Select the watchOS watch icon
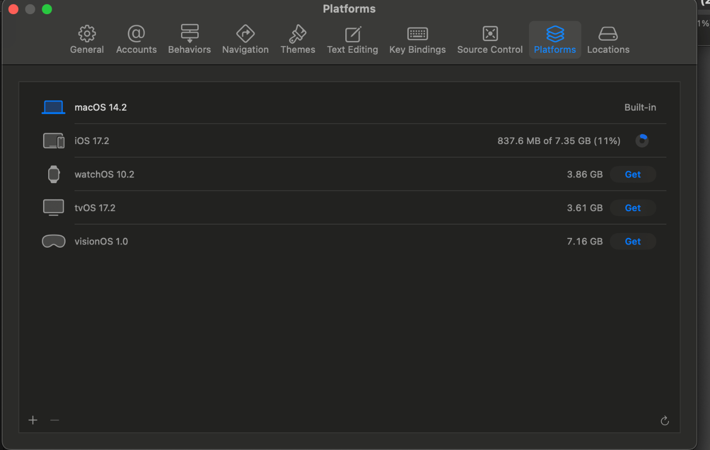Viewport: 710px width, 450px height. 54,174
